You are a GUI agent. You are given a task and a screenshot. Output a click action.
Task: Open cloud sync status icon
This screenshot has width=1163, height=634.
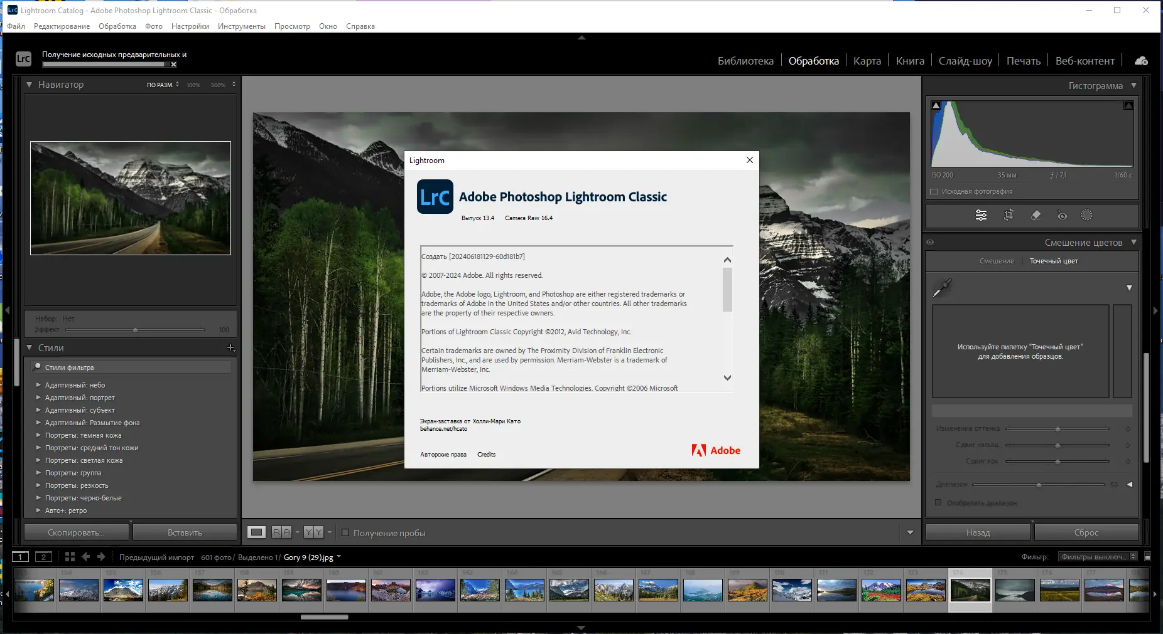1141,61
